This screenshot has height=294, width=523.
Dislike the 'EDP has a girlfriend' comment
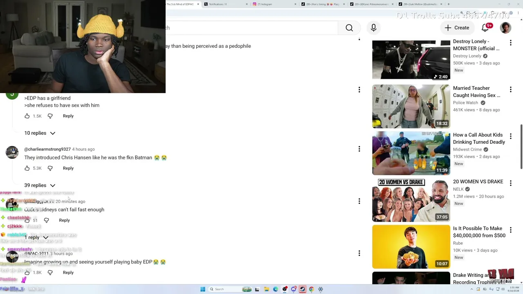click(x=50, y=116)
